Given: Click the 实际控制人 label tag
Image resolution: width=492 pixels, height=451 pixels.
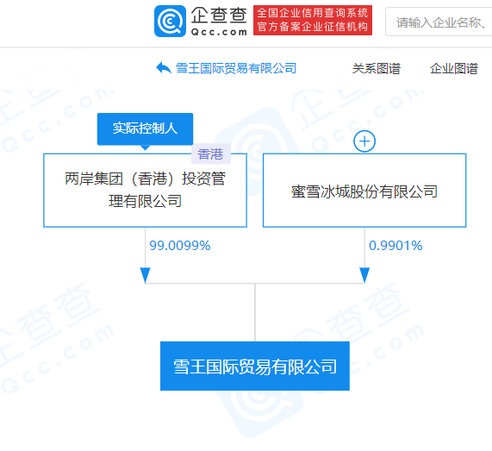Looking at the screenshot, I should coord(145,128).
